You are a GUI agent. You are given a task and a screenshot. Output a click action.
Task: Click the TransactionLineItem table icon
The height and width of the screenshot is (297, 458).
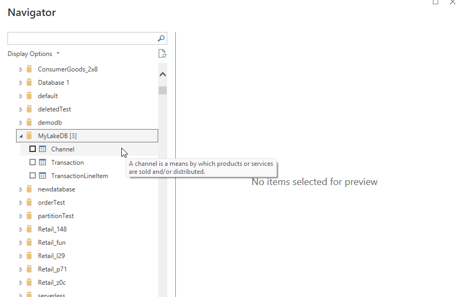[x=43, y=176]
